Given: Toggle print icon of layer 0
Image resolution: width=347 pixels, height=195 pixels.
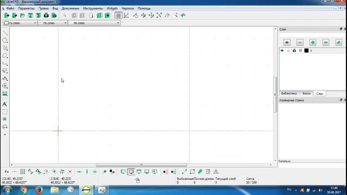Looking at the screenshot, I should (294, 50).
